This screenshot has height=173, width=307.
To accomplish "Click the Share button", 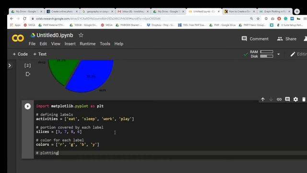I will pyautogui.click(x=287, y=39).
